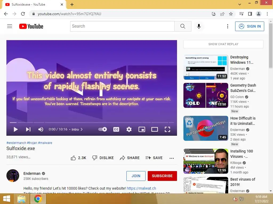
Task: Turn on closed captions
Action: click(x=116, y=129)
